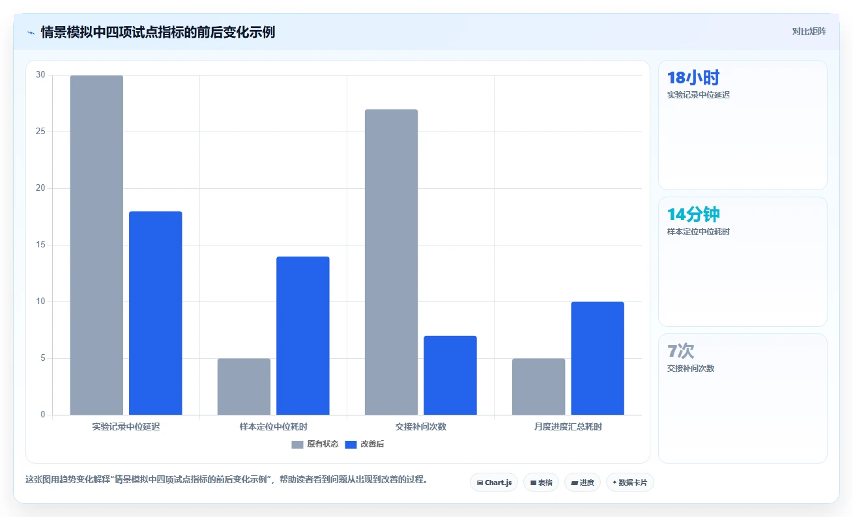Click the 18小时 card value
Screen dimensions: 853x517
click(693, 78)
